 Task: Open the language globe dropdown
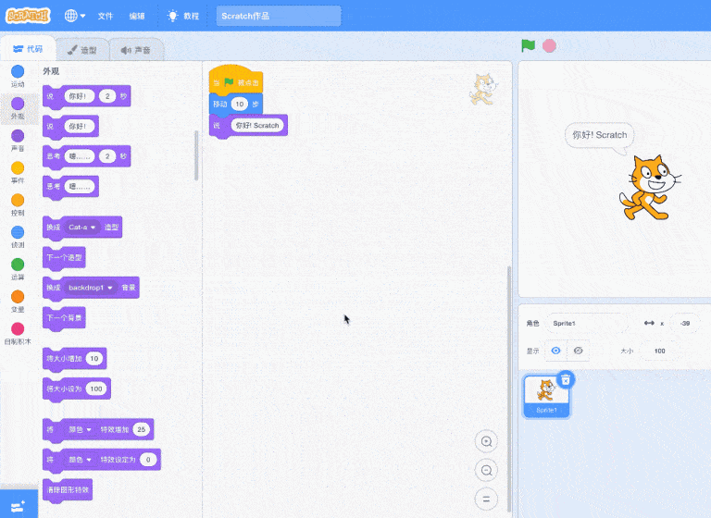(x=75, y=16)
